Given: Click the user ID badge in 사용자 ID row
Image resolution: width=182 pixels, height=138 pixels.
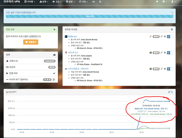Looking at the screenshot, I should point(50,61).
